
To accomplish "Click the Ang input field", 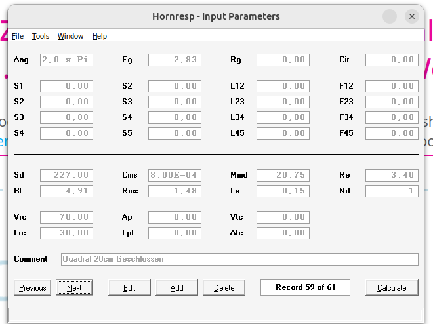I will (x=66, y=60).
